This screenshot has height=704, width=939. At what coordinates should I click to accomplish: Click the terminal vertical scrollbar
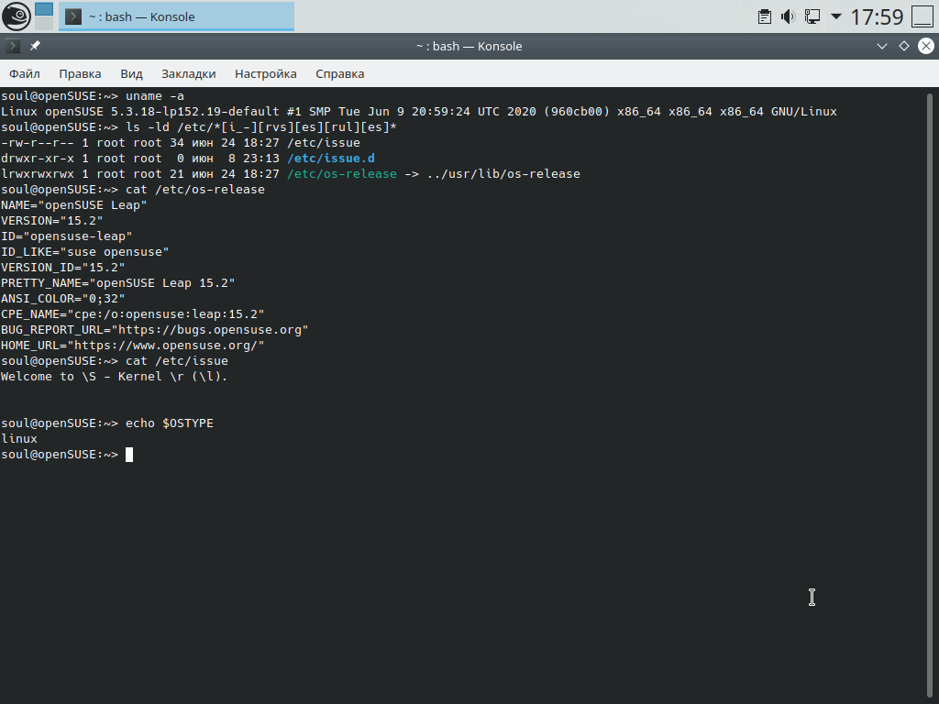930,395
